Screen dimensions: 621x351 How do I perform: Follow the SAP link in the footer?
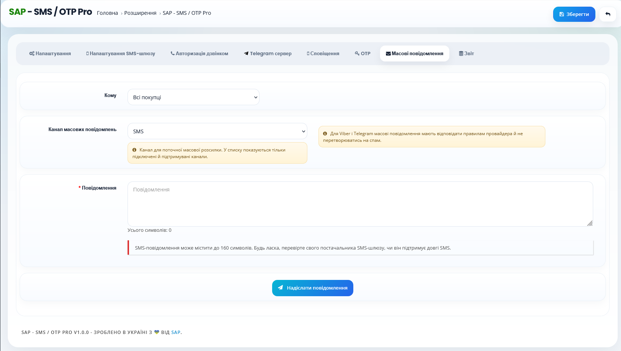click(176, 332)
